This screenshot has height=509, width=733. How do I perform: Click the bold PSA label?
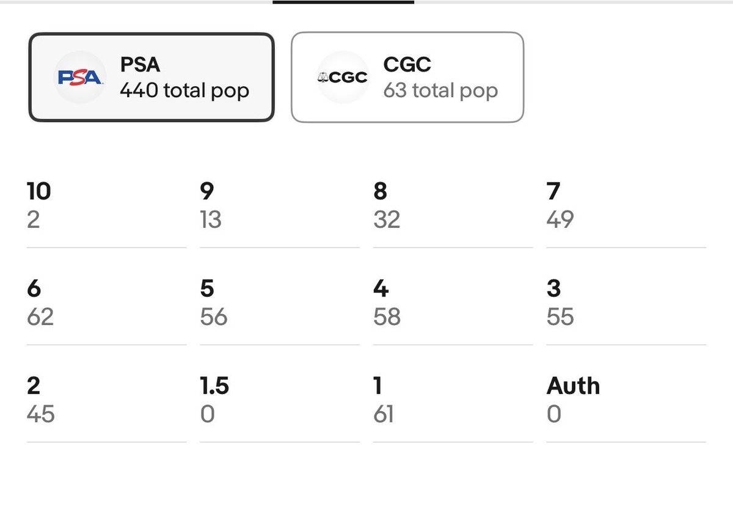[141, 64]
